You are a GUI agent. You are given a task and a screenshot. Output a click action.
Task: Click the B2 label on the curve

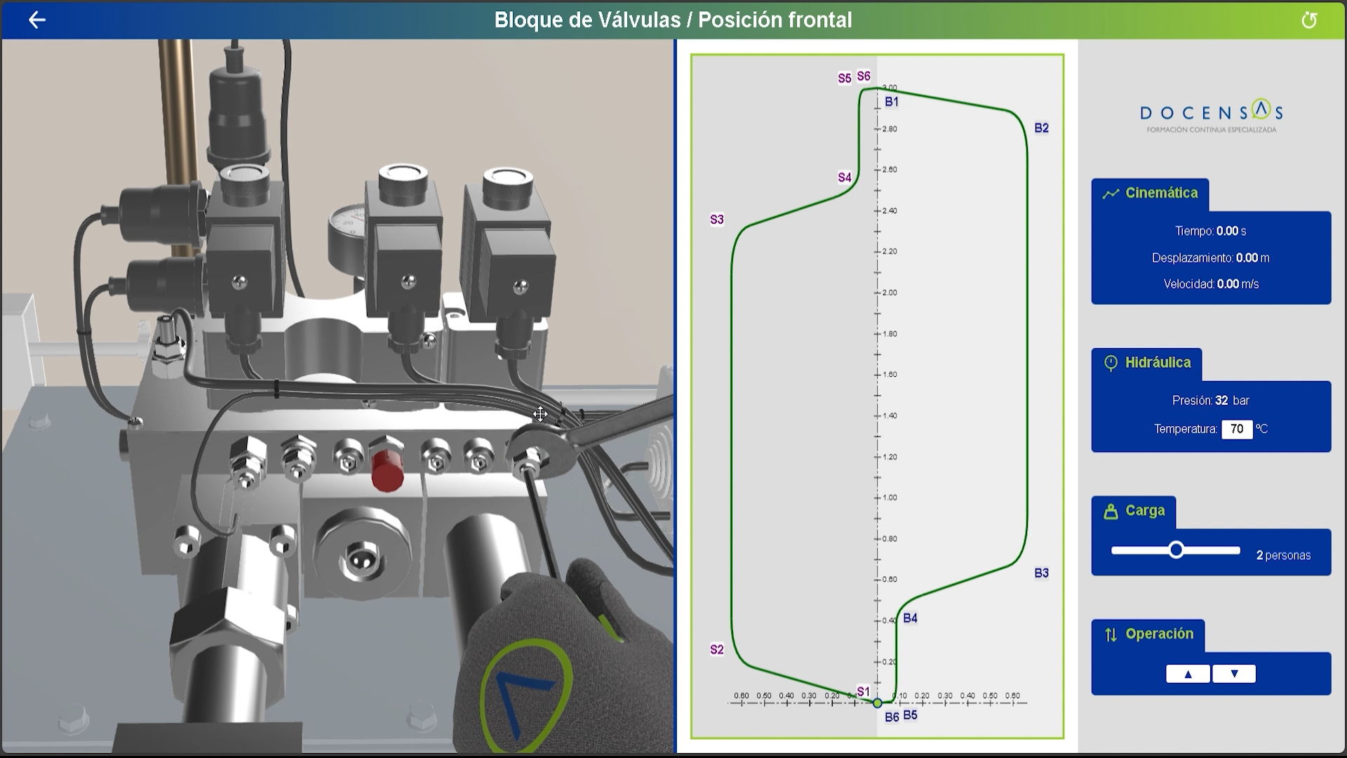[1041, 128]
